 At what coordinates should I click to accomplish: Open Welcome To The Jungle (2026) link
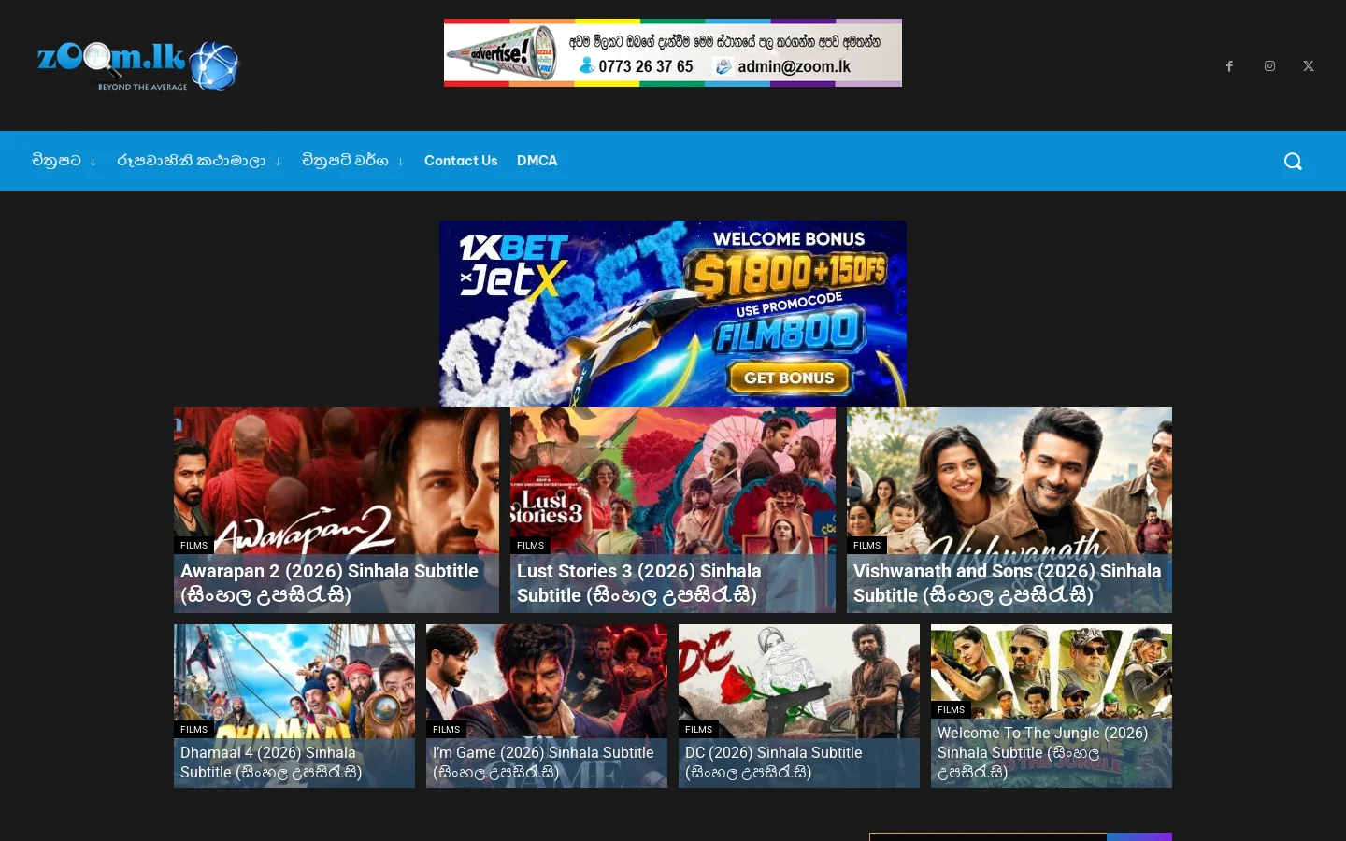pyautogui.click(x=1042, y=752)
